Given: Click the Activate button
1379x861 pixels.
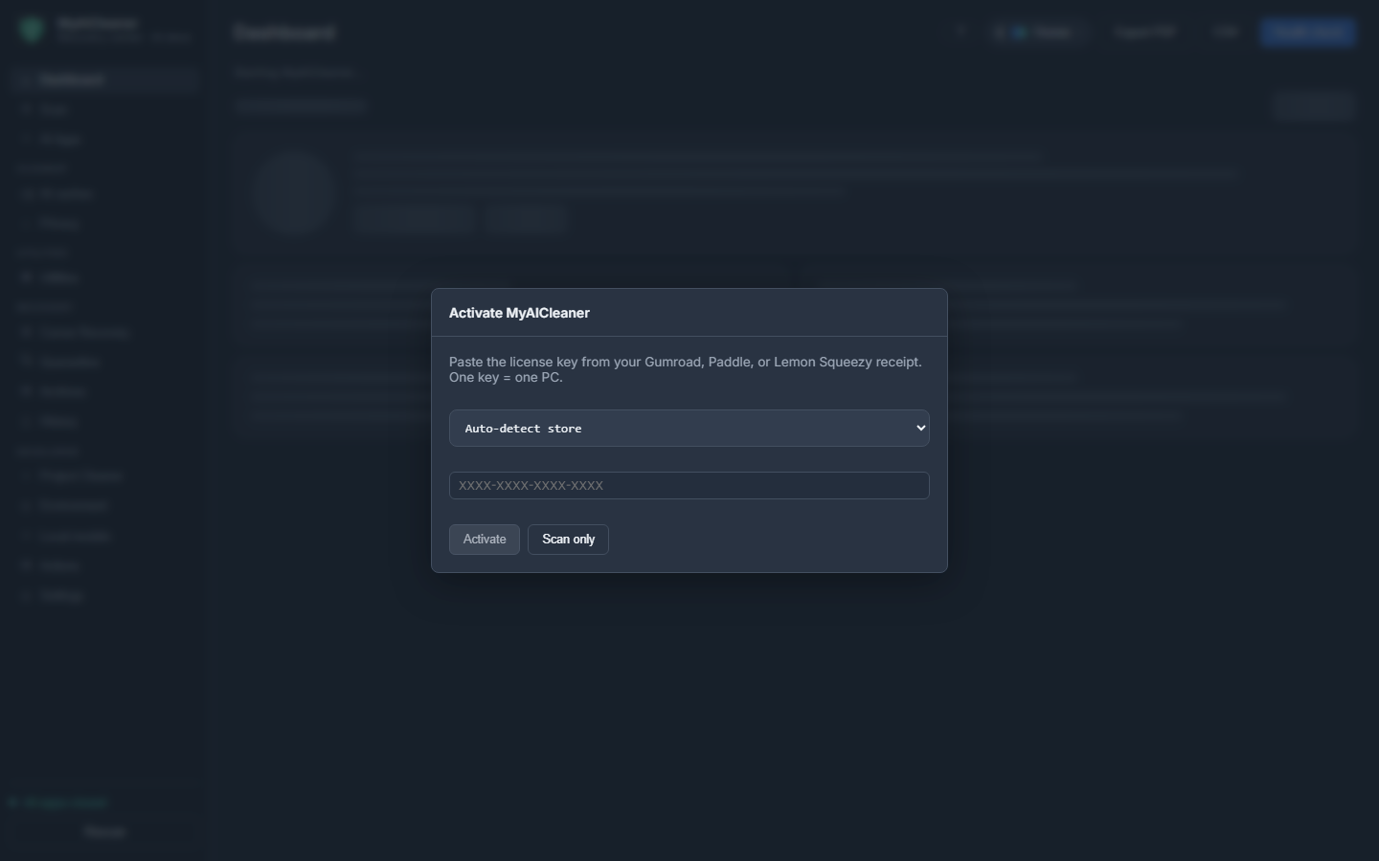Looking at the screenshot, I should point(485,540).
